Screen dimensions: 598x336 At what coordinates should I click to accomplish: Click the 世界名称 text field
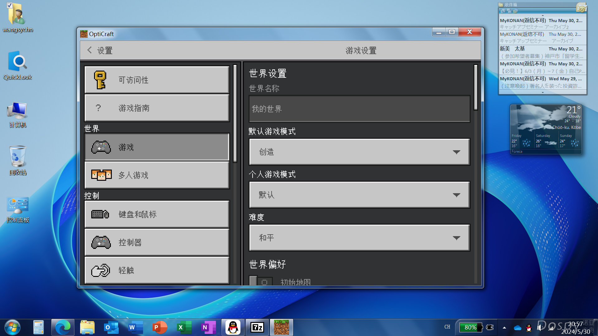[359, 109]
